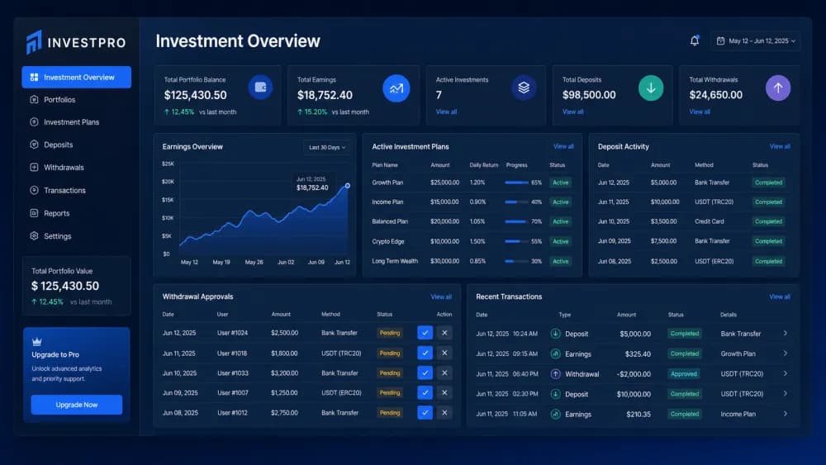Image resolution: width=826 pixels, height=465 pixels.
Task: Approve withdrawal checkbox for User #1024
Action: tap(425, 333)
